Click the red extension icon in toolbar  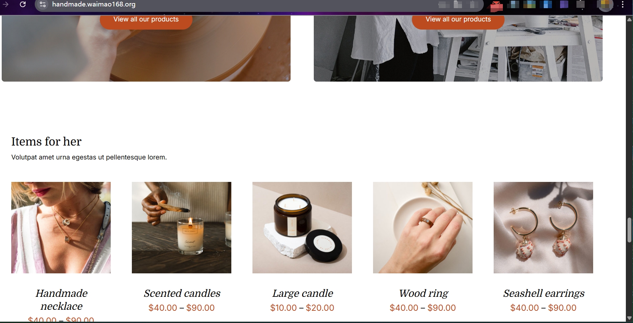point(496,6)
